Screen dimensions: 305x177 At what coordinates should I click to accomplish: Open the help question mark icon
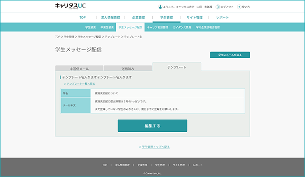click(239, 7)
